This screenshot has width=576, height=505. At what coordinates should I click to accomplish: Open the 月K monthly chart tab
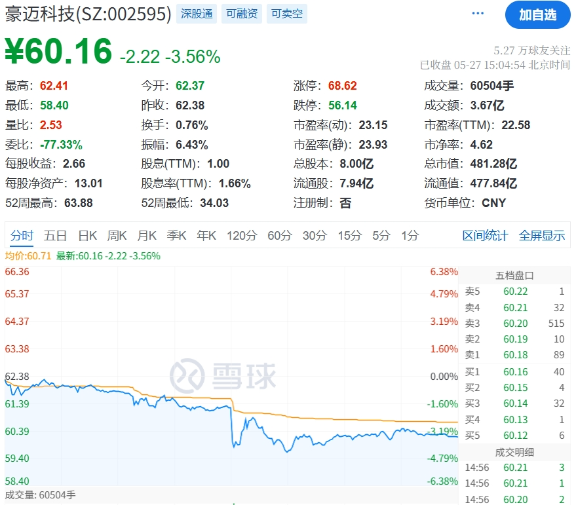(x=147, y=236)
